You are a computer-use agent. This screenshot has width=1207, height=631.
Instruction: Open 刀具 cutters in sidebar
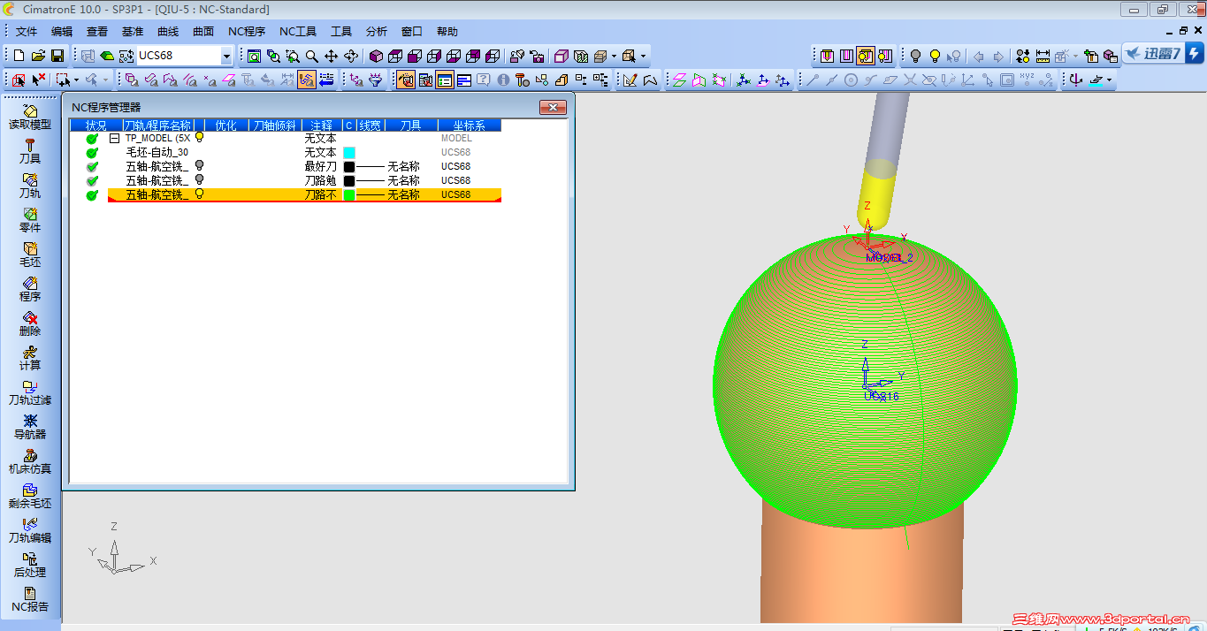click(x=30, y=151)
